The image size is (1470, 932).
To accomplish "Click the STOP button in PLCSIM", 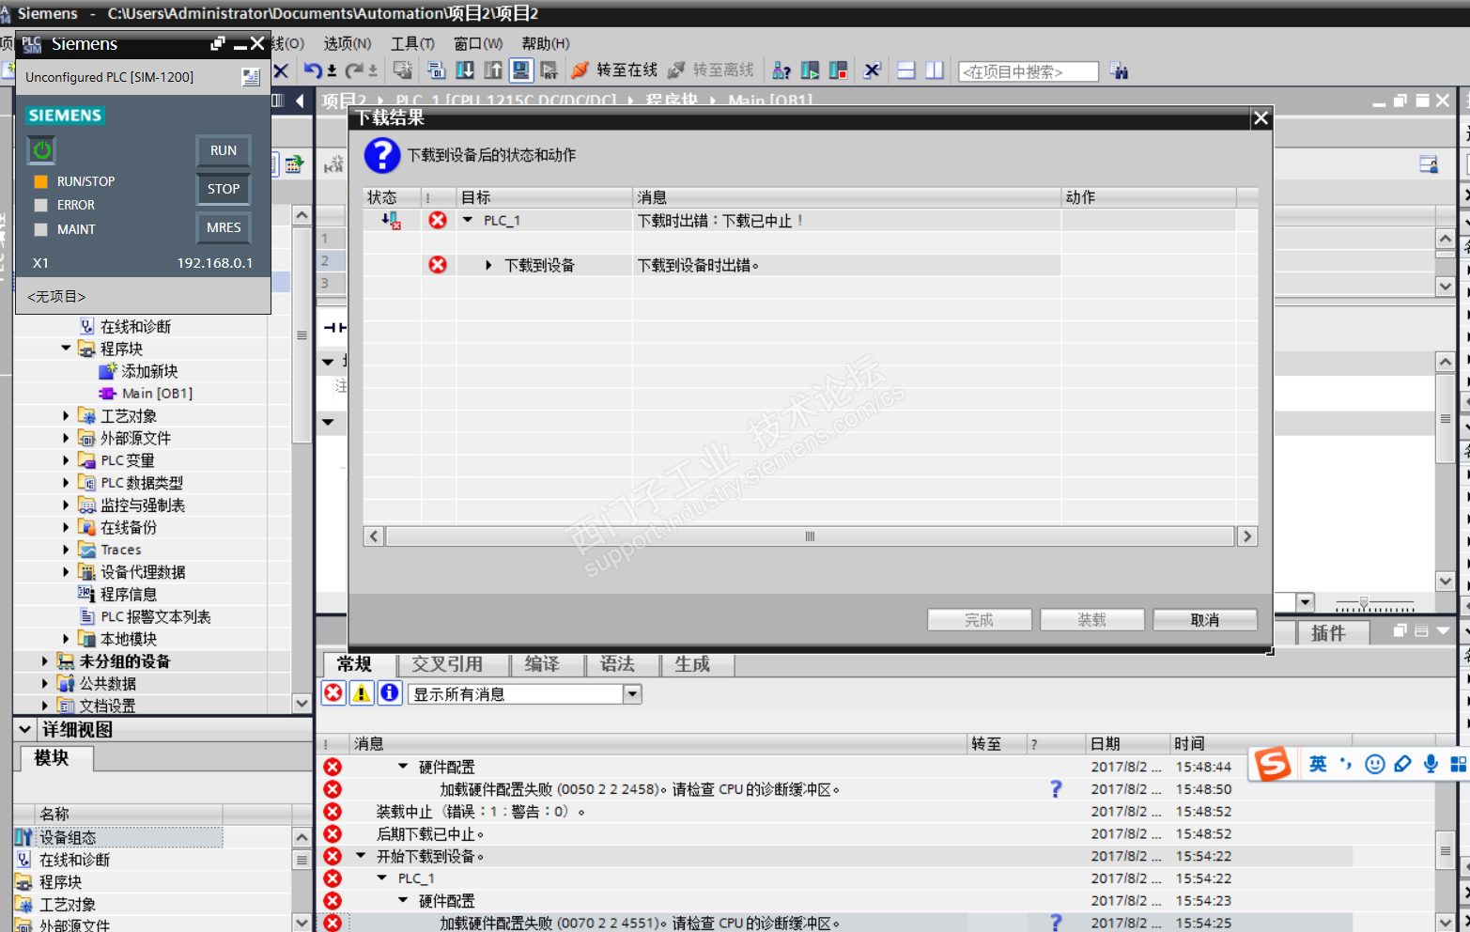I will tap(224, 189).
